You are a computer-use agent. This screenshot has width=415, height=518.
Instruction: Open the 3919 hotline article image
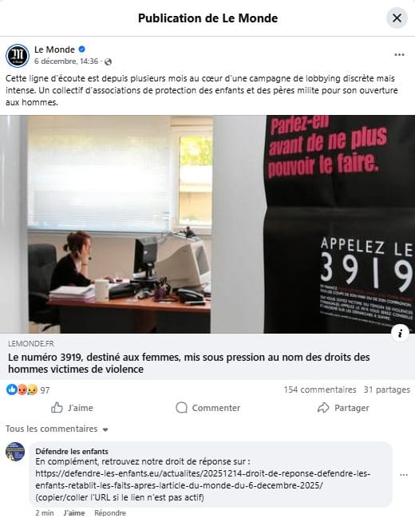207,224
